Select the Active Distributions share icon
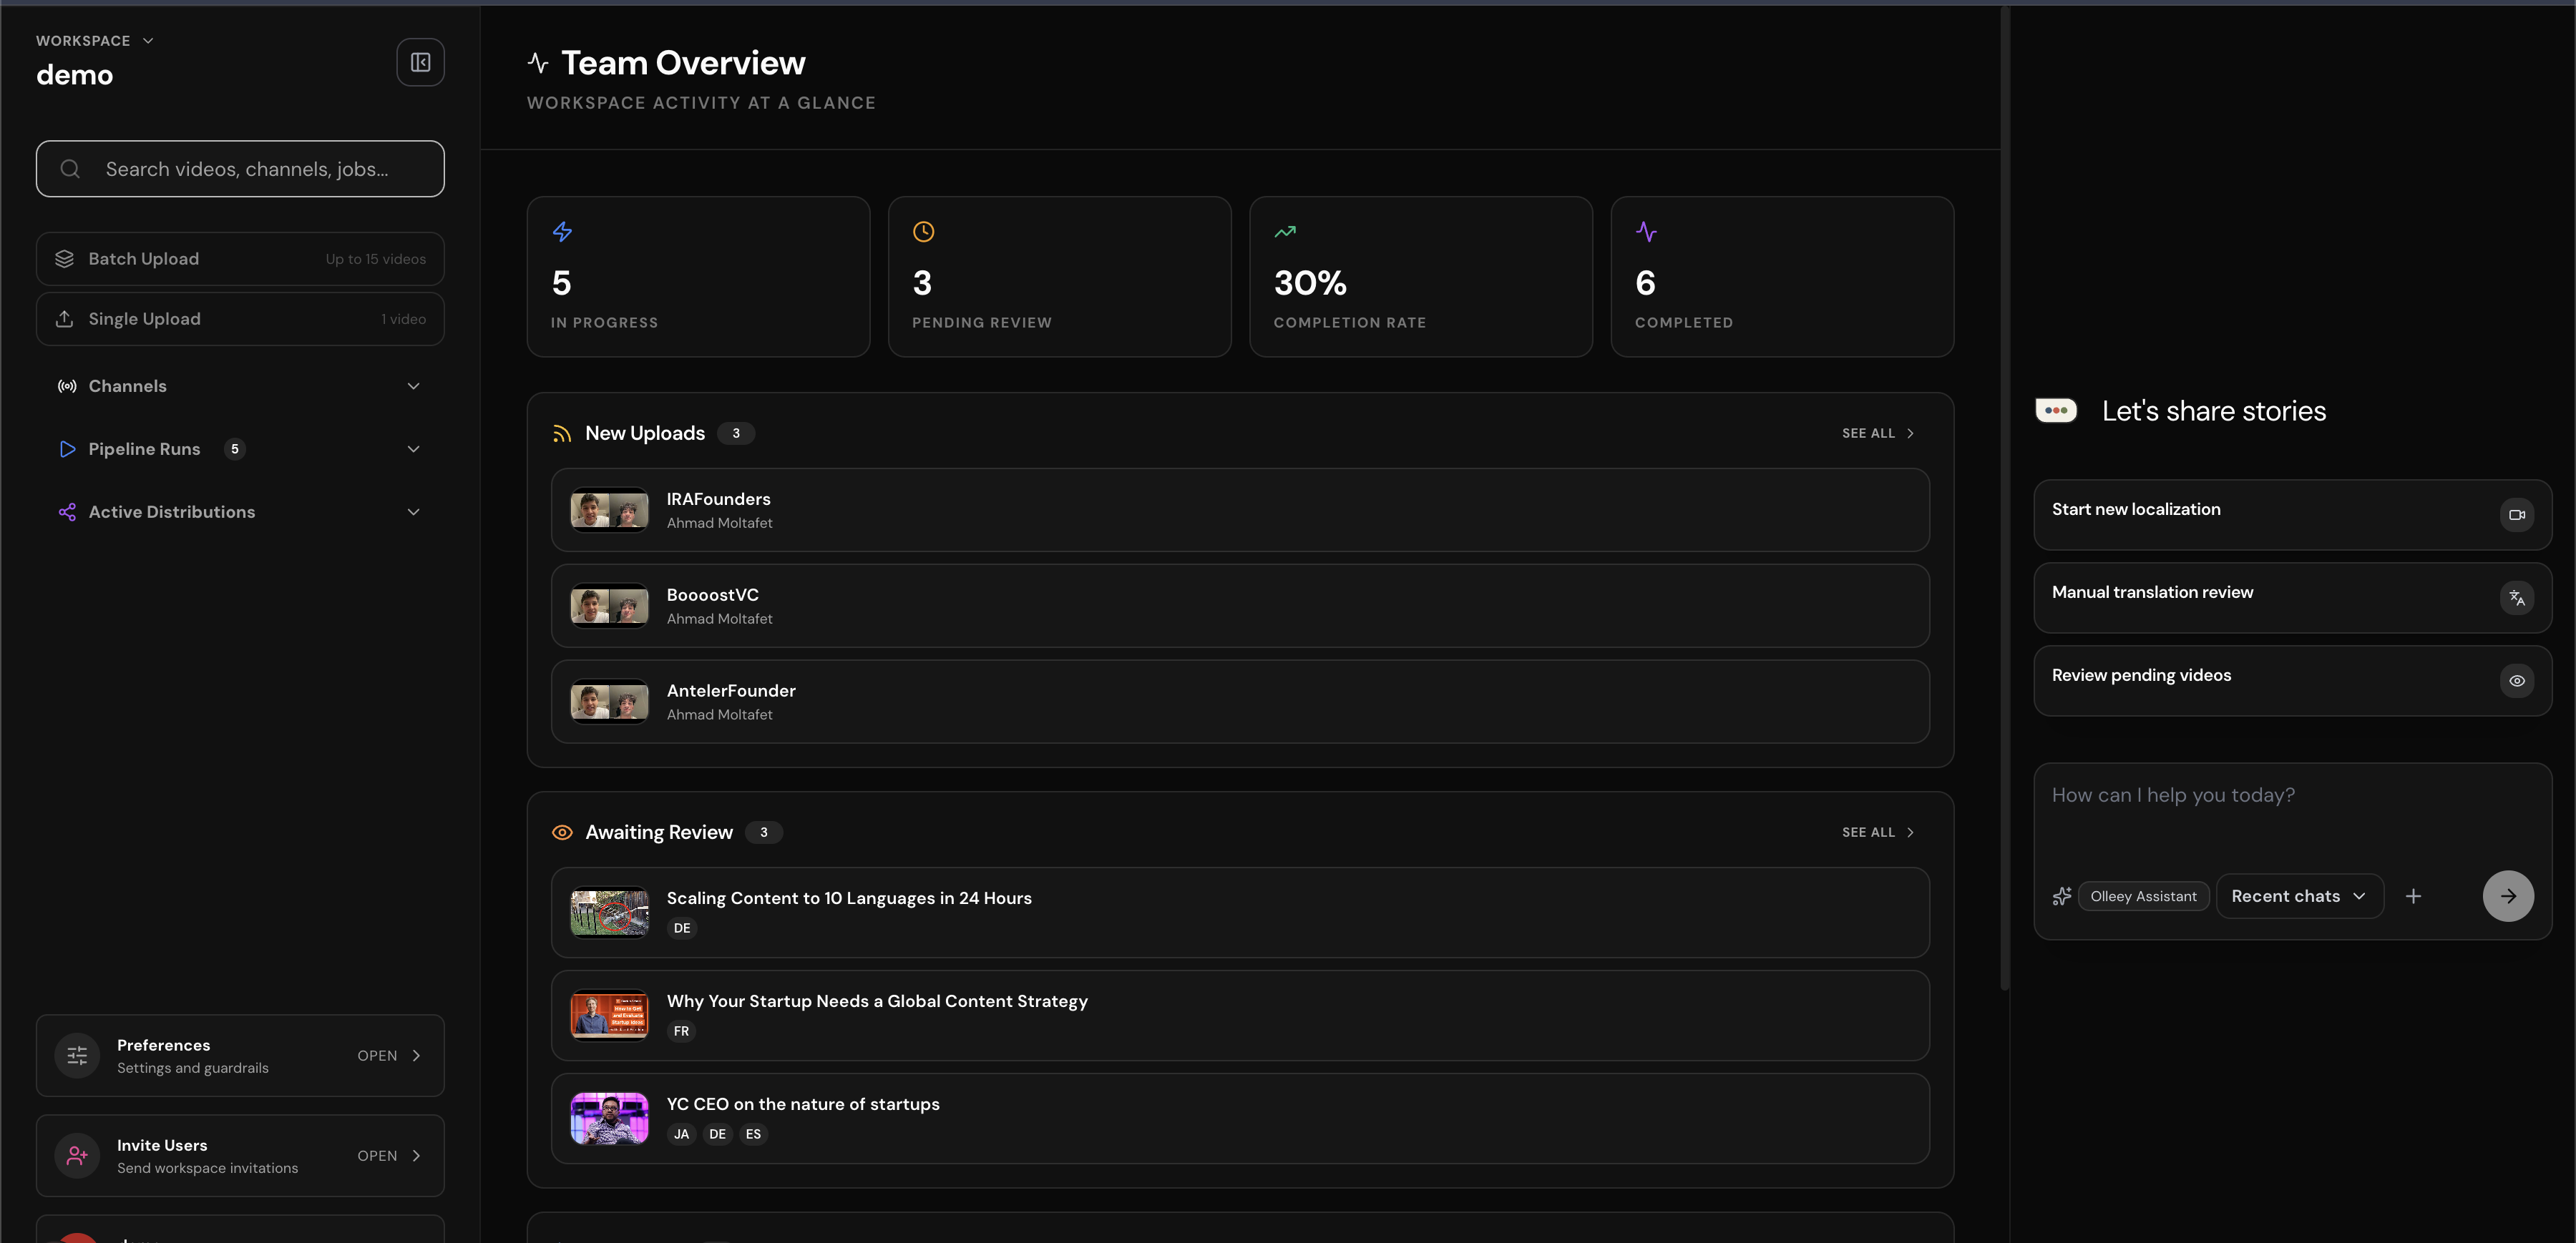This screenshot has width=2576, height=1243. click(x=66, y=511)
